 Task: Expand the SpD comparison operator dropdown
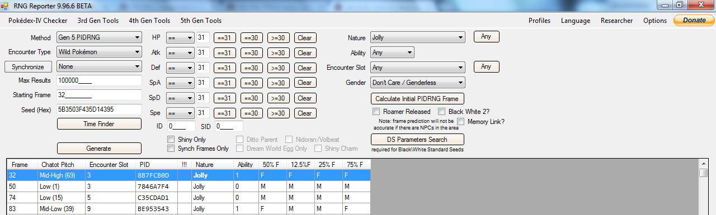180,98
